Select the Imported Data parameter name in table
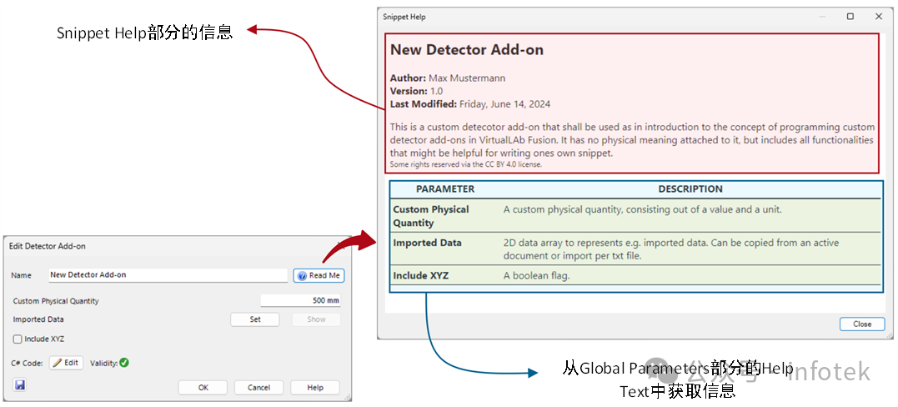Viewport: 898px width, 407px height. [427, 243]
